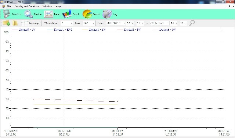Open the Graph bar-chart icon
235x138 pixels.
tap(67, 14)
